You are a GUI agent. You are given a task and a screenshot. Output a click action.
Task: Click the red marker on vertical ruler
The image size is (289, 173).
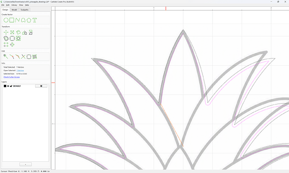[x=53, y=83]
